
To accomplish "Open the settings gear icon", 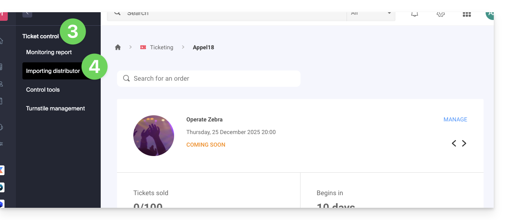I will [x=440, y=14].
